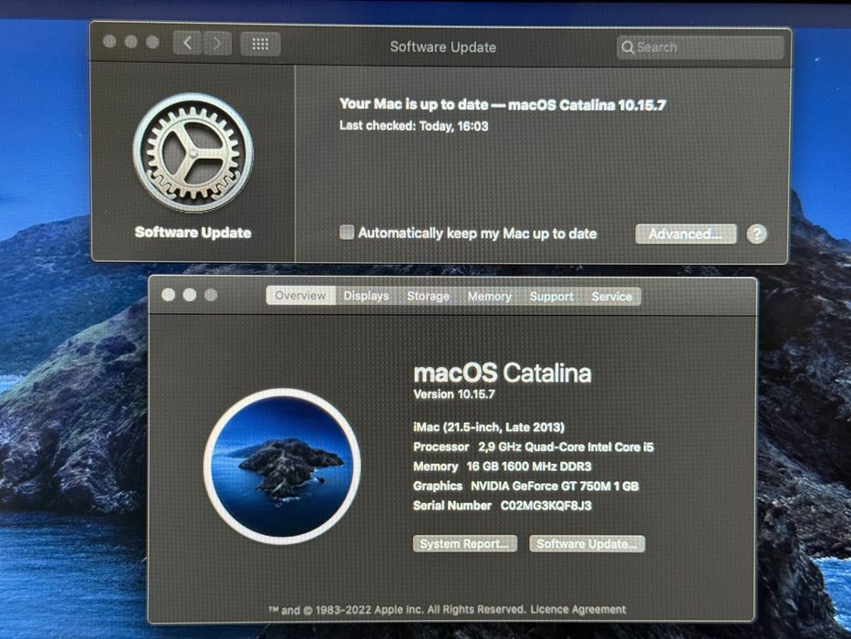Click 'Your Mac is up to date' message

(x=503, y=104)
